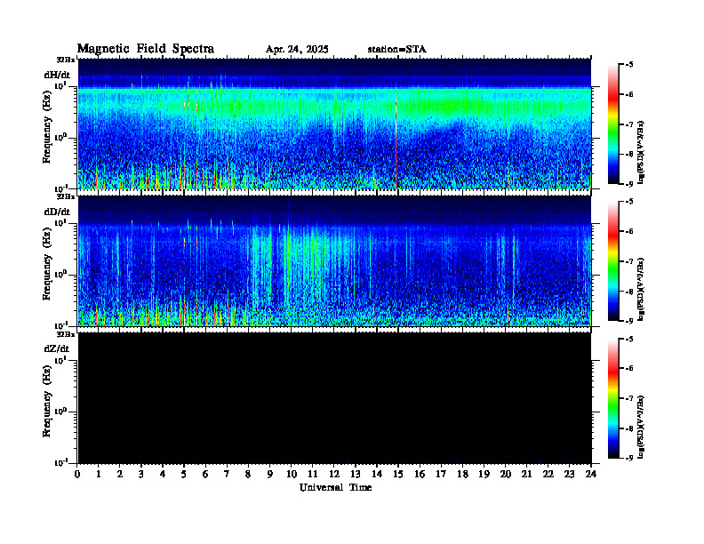Click the hour '21' tick label
The width and height of the screenshot is (704, 544).
[526, 474]
